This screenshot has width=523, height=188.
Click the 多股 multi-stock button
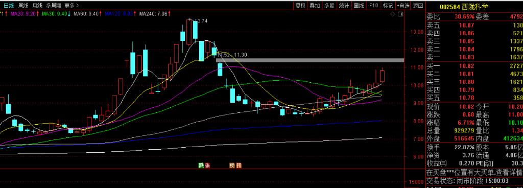329,5
